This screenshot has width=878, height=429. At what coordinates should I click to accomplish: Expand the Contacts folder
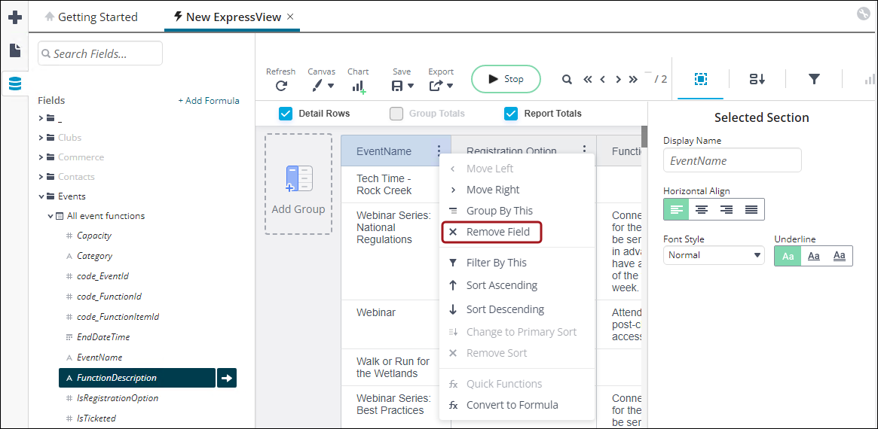[41, 177]
